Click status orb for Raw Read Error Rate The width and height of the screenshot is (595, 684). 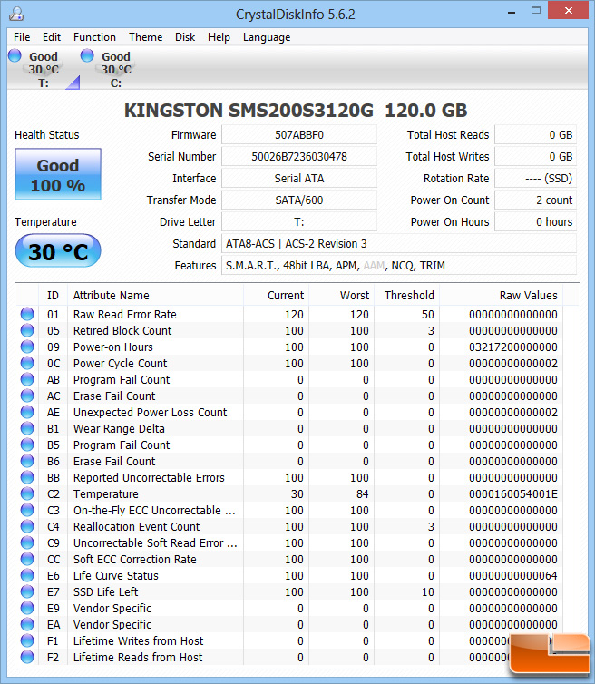tap(27, 314)
